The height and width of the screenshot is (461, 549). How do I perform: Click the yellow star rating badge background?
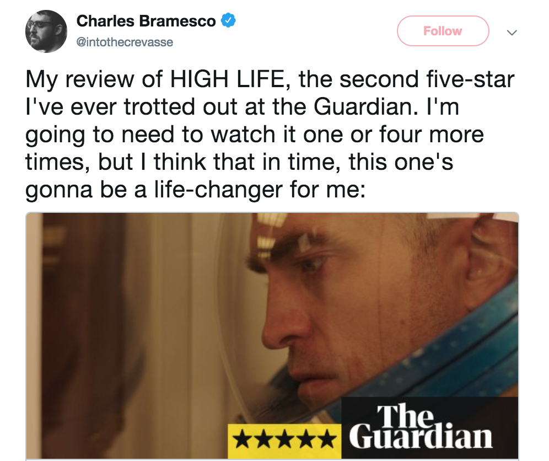(284, 441)
